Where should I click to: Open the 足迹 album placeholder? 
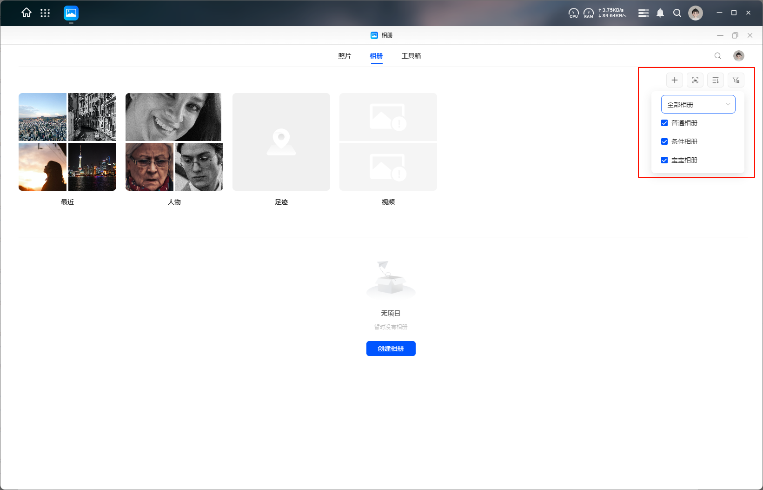(x=281, y=142)
